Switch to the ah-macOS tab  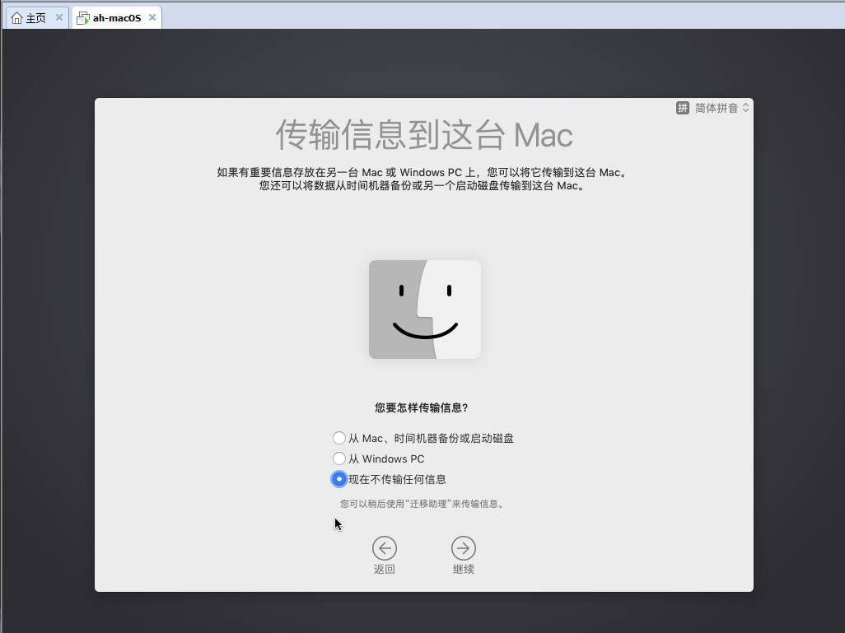tap(116, 17)
